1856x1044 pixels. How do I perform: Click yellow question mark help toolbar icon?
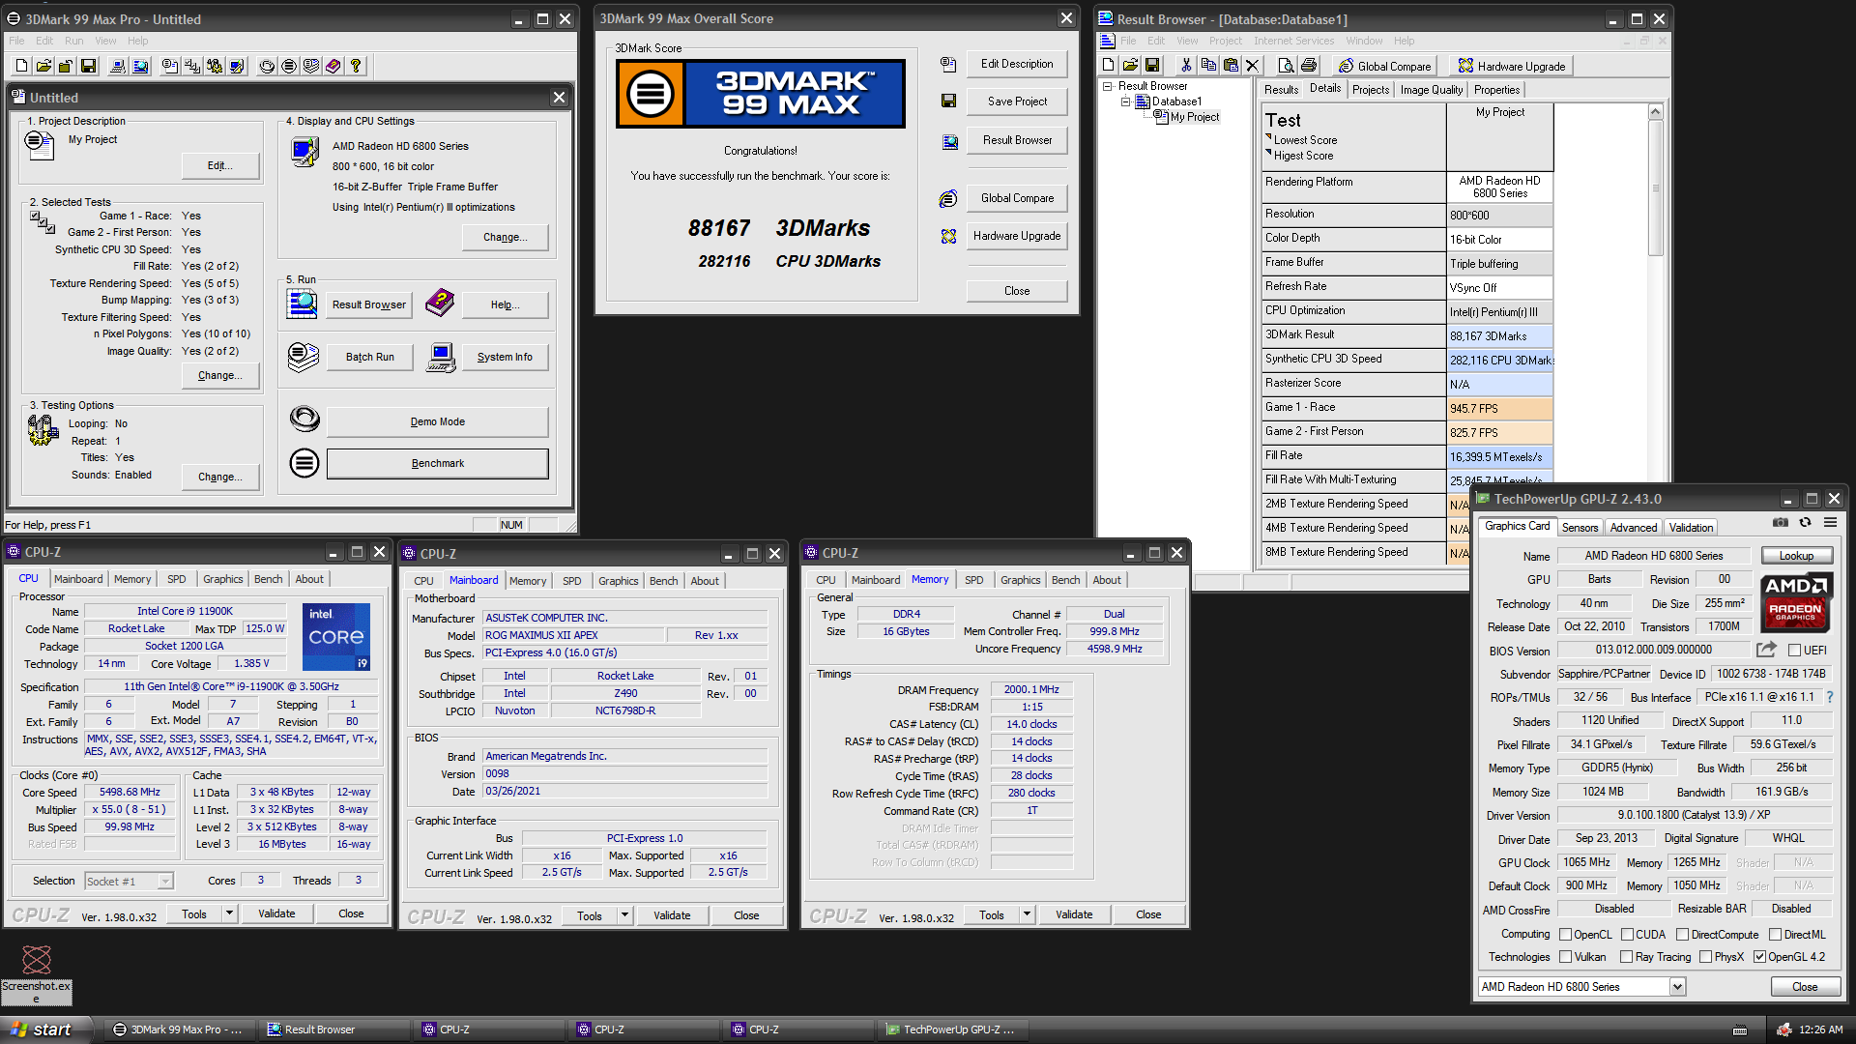point(356,66)
